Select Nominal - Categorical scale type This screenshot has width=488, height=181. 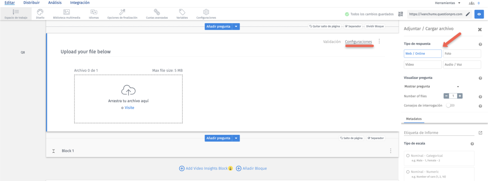tap(408, 155)
